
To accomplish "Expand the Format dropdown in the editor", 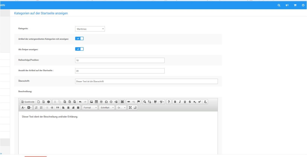I will coord(90,107).
